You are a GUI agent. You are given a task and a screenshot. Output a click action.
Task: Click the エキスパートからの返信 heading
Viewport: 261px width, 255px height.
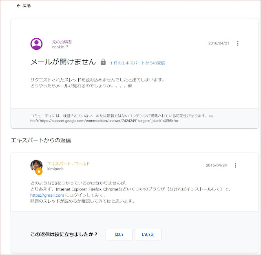coord(41,140)
